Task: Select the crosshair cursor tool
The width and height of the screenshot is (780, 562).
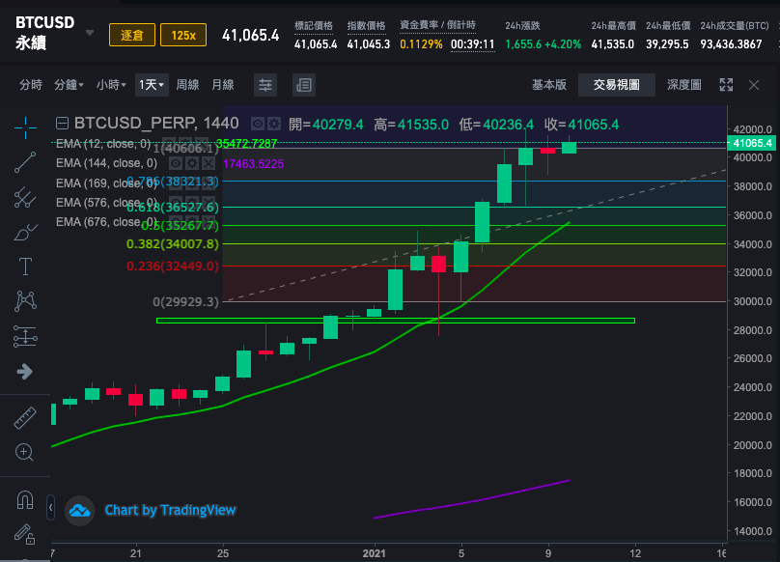Action: [24, 127]
